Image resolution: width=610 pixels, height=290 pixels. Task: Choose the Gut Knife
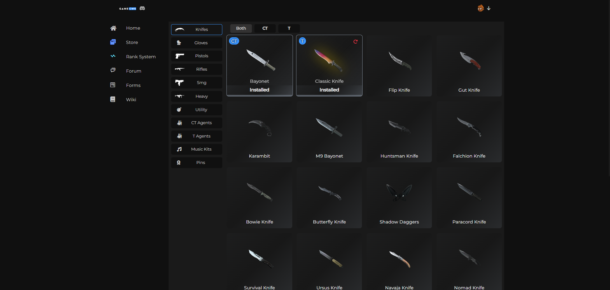click(469, 66)
